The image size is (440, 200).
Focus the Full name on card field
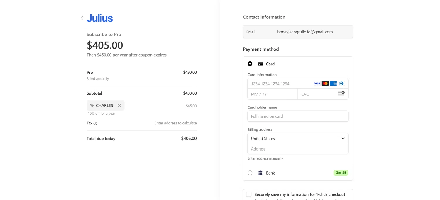point(298,116)
